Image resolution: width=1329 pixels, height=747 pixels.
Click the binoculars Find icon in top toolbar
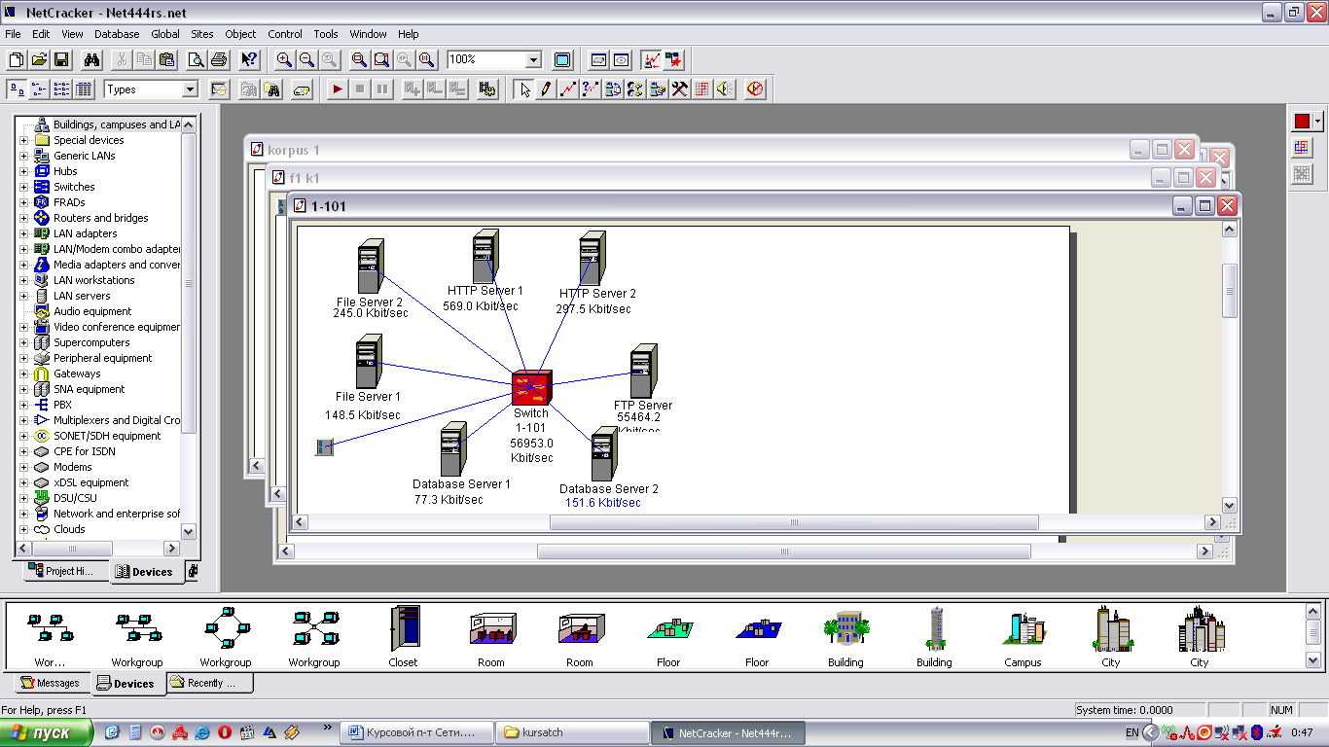[x=91, y=59]
